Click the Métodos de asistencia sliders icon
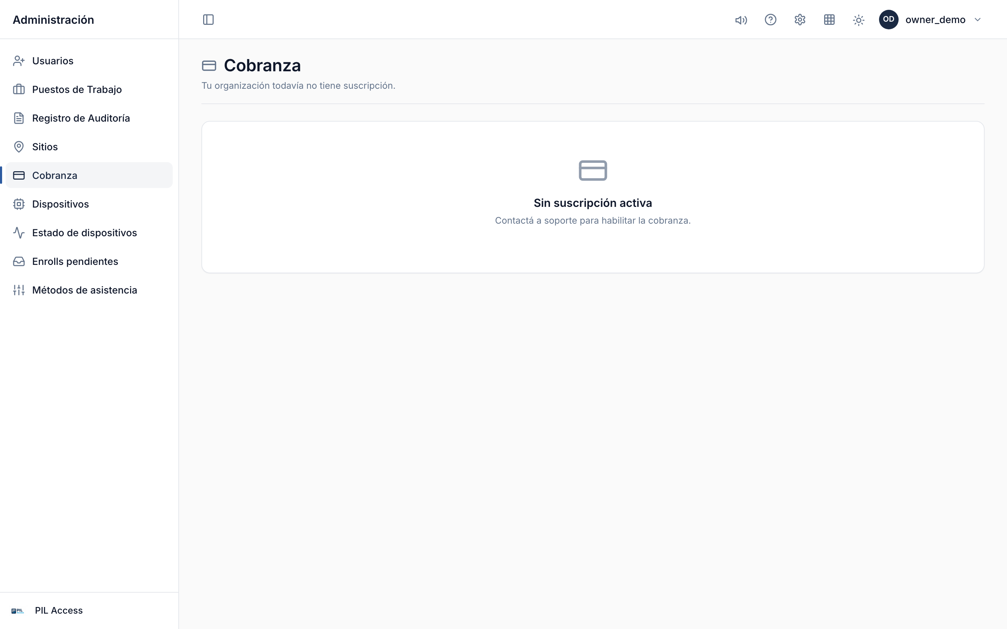1007x629 pixels. coord(19,290)
